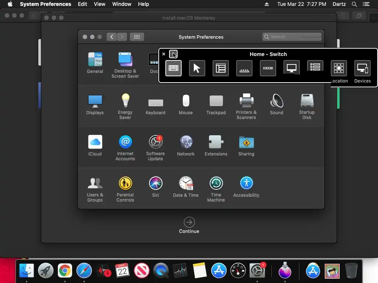Open Energy Saver preferences
378x283 pixels.
[x=125, y=106]
